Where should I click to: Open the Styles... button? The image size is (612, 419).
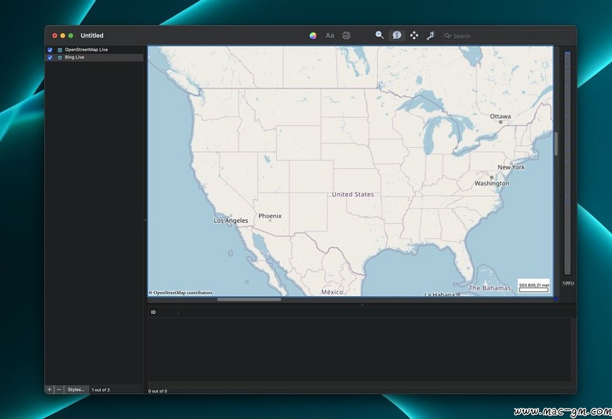(76, 390)
